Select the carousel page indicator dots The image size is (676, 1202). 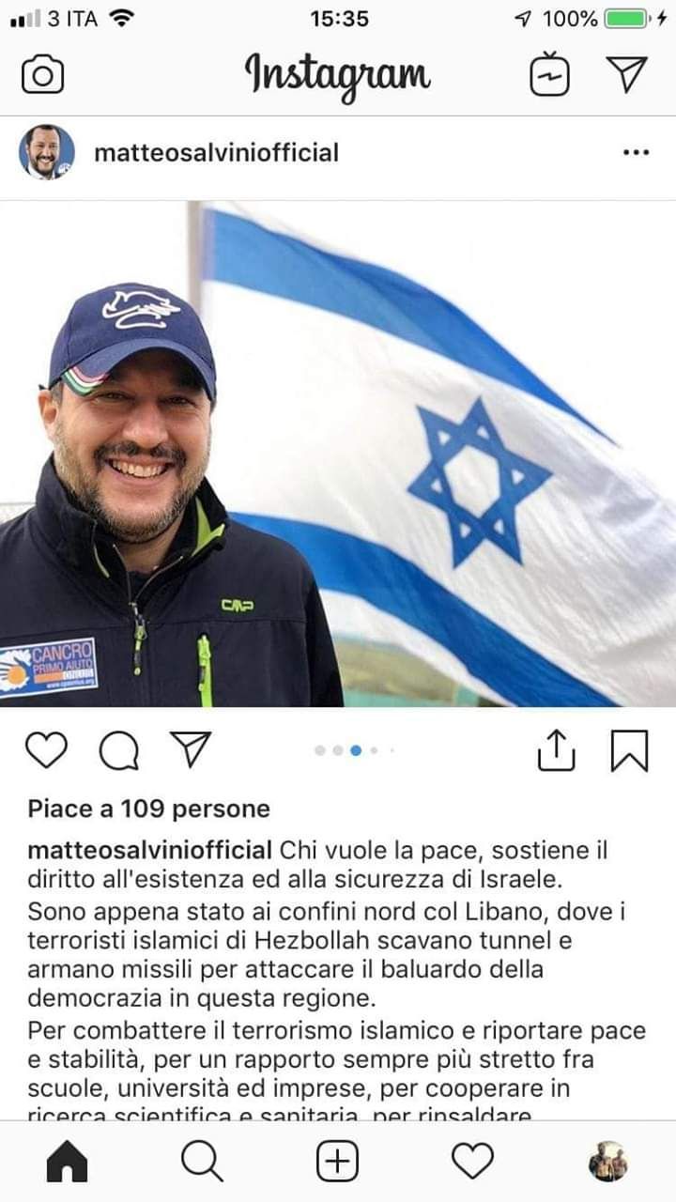pyautogui.click(x=355, y=750)
